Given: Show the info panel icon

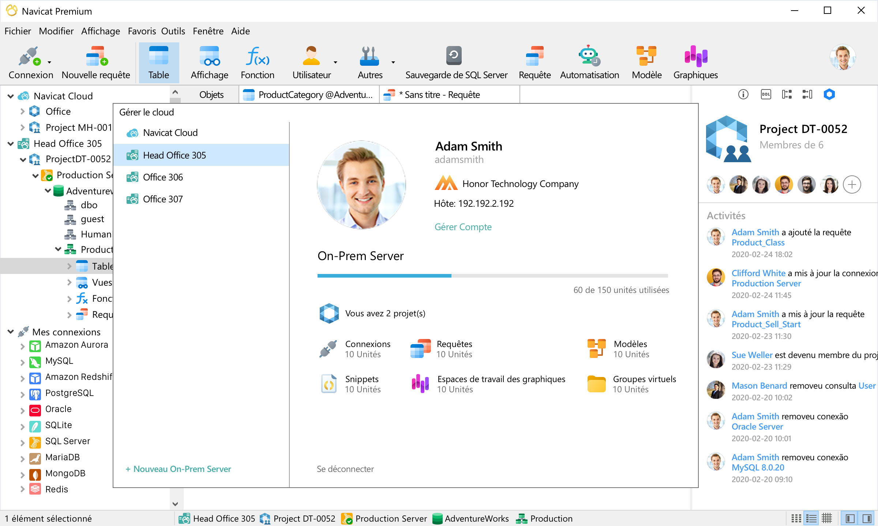Looking at the screenshot, I should tap(743, 95).
